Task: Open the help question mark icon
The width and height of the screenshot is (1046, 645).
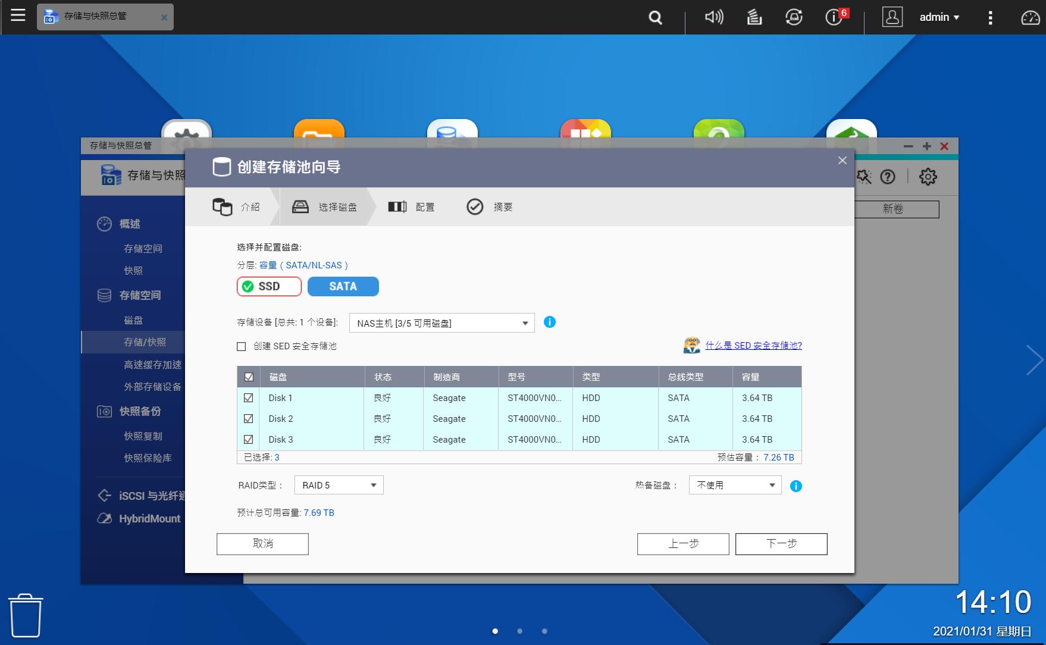Action: click(x=888, y=177)
